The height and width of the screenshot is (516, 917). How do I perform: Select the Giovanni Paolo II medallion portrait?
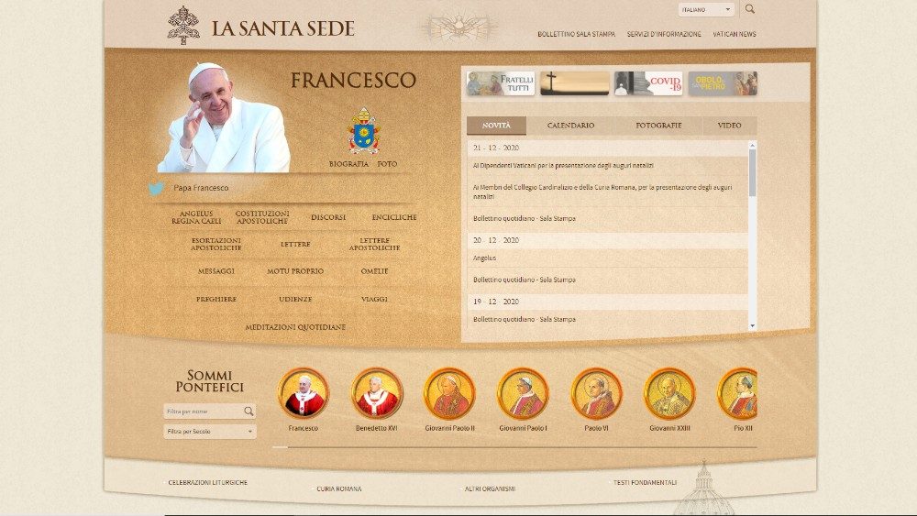(x=449, y=393)
